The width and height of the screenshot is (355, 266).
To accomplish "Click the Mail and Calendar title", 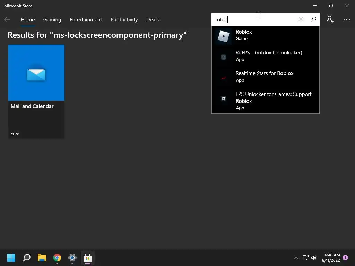I will tap(32, 106).
